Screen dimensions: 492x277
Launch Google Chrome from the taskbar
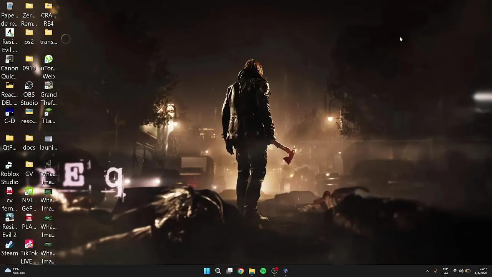(x=241, y=271)
